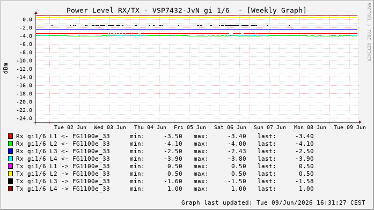374x210 pixels.
Task: Click the black Tx L3 legend swatch
Action: click(x=10, y=181)
